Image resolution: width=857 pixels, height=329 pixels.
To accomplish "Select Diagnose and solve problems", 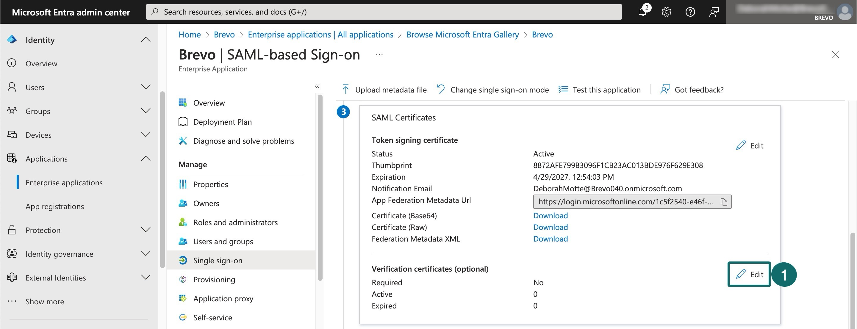I will [x=243, y=141].
